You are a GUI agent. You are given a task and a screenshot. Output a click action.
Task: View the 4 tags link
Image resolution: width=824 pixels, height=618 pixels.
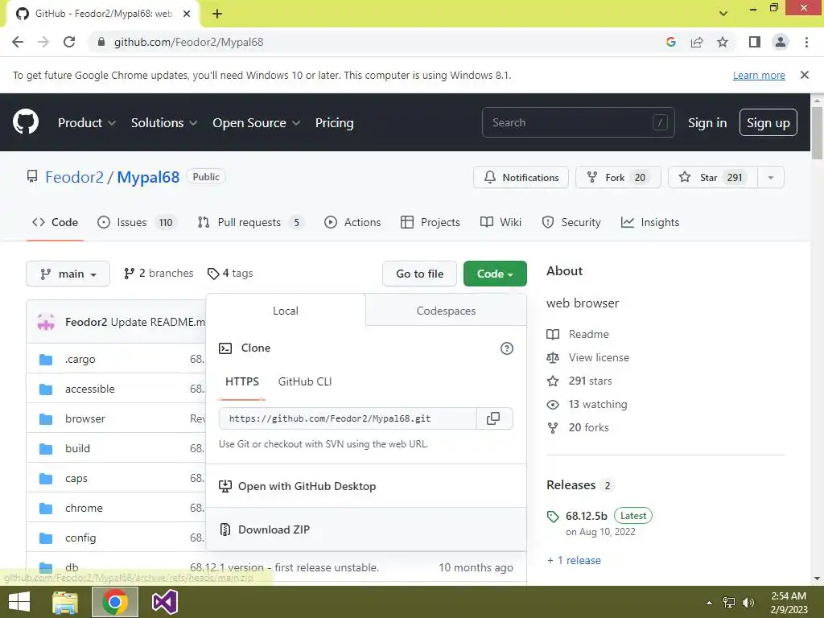click(230, 274)
